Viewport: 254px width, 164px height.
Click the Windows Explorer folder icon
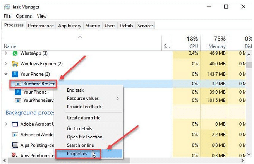(x=15, y=64)
